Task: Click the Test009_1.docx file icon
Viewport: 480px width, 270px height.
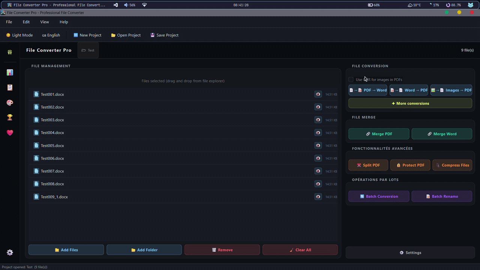Action: [x=36, y=196]
